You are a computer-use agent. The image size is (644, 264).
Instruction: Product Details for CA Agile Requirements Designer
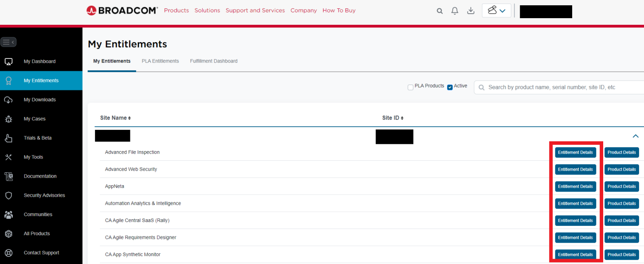tap(622, 238)
